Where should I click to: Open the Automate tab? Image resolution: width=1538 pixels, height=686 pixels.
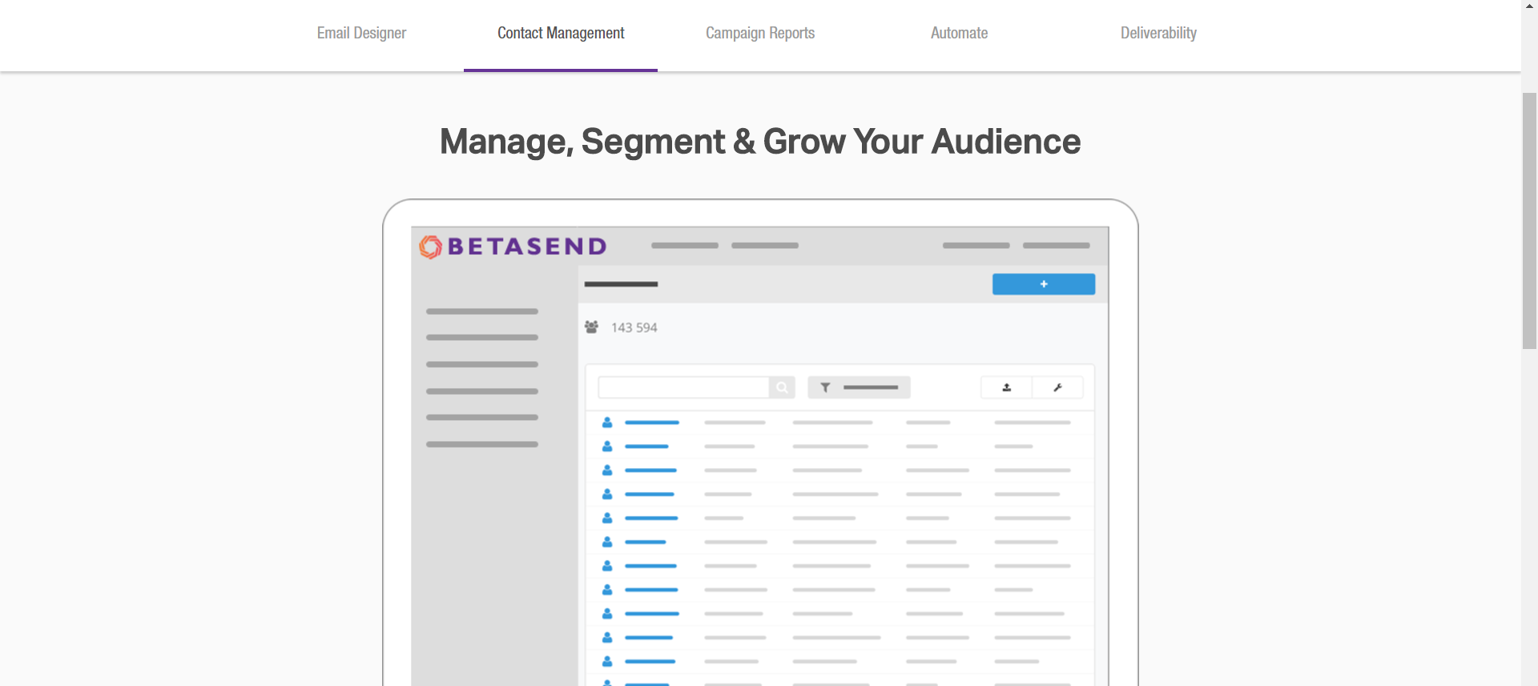click(959, 34)
